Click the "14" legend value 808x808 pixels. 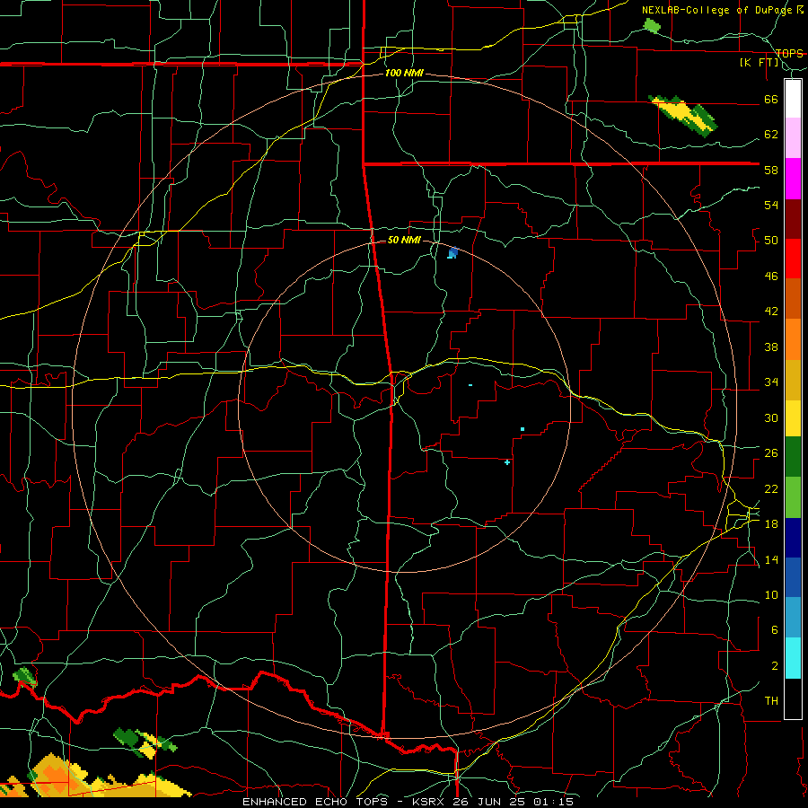click(771, 559)
